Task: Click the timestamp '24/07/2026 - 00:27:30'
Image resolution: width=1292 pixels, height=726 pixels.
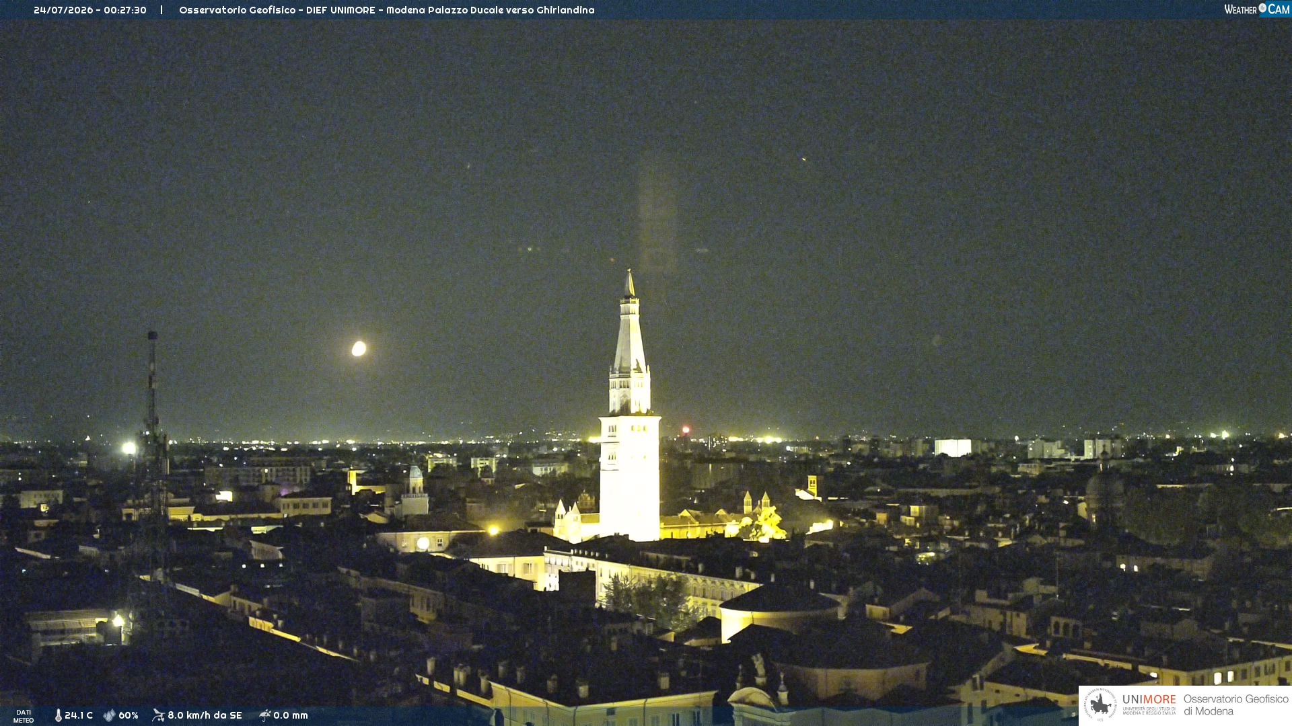Action: 90,10
